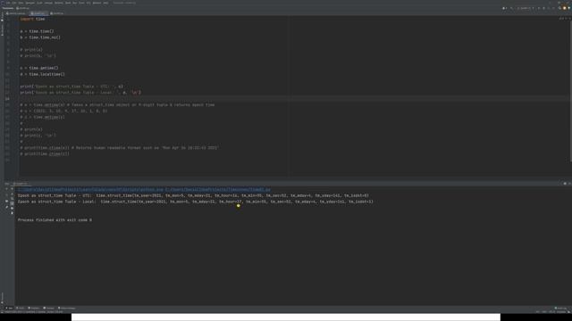Select the Run panel's script tab
The width and height of the screenshot is (572, 321).
[21, 184]
